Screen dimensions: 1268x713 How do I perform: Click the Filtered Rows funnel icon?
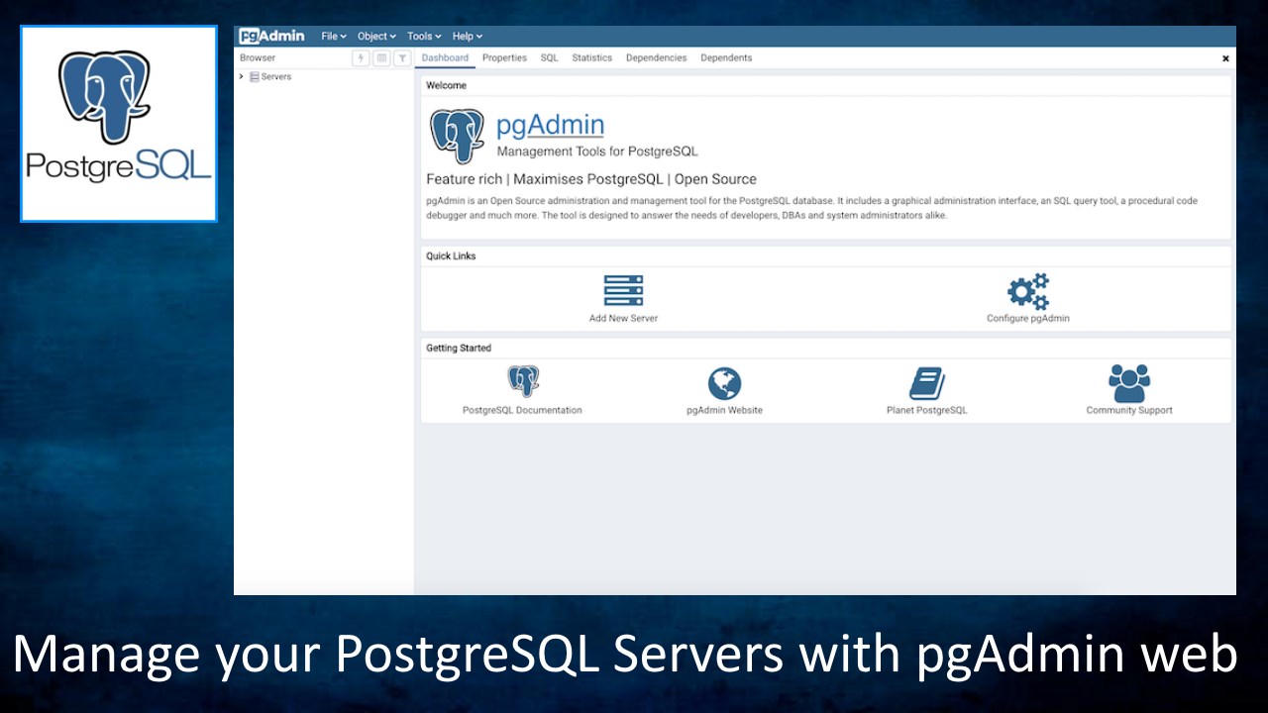tap(402, 58)
